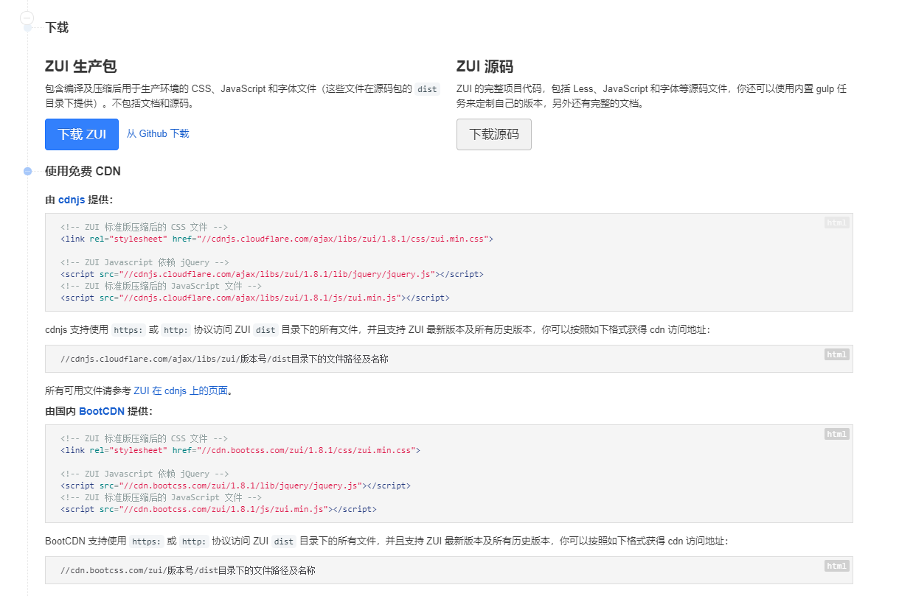
Task: Click the dist code tag in the BootCDN paragraph
Action: point(284,541)
